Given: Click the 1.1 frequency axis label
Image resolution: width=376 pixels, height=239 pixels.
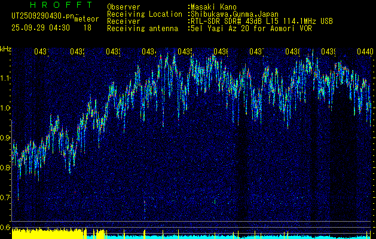Looking at the screenshot, I should tap(5, 78).
